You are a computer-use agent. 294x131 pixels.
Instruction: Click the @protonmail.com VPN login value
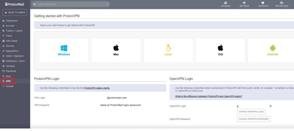click(x=117, y=98)
